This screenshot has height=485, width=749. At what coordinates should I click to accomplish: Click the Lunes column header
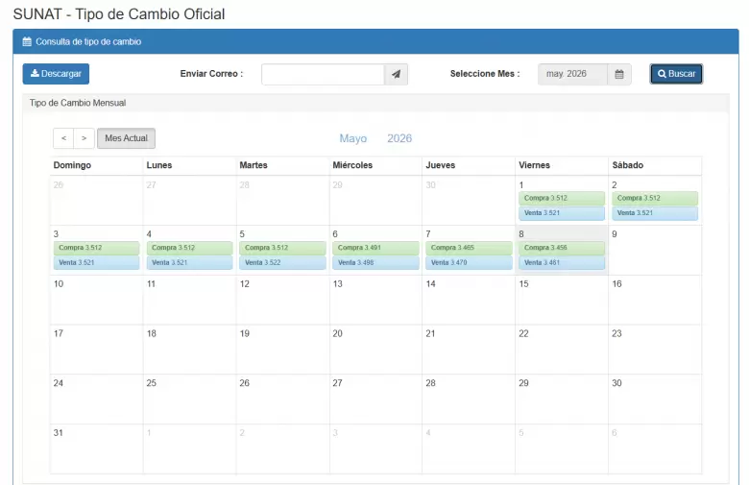[159, 165]
